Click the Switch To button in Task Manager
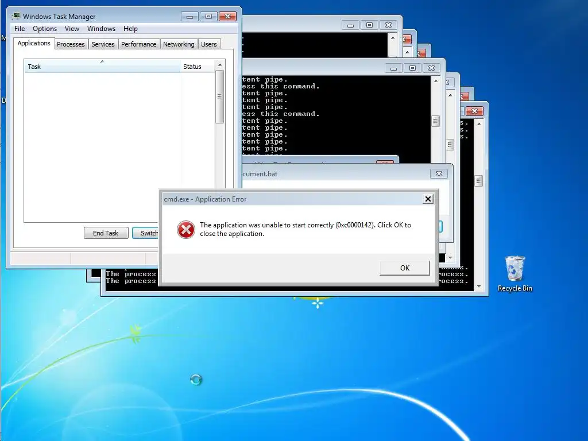The image size is (588, 441). (x=145, y=233)
